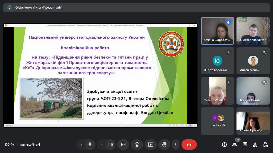The image size is (273, 153).
Task: Click the slide heading Кваліфікаційна робота
Action: pos(85,48)
